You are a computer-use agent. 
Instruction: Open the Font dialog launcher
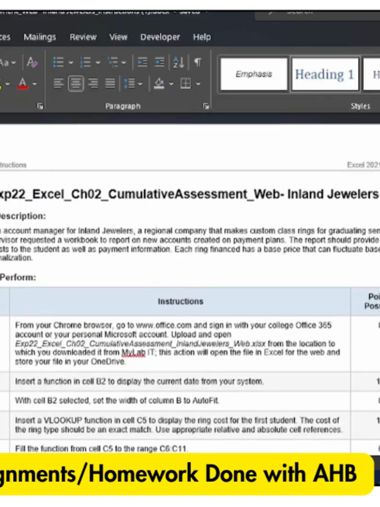click(40, 106)
